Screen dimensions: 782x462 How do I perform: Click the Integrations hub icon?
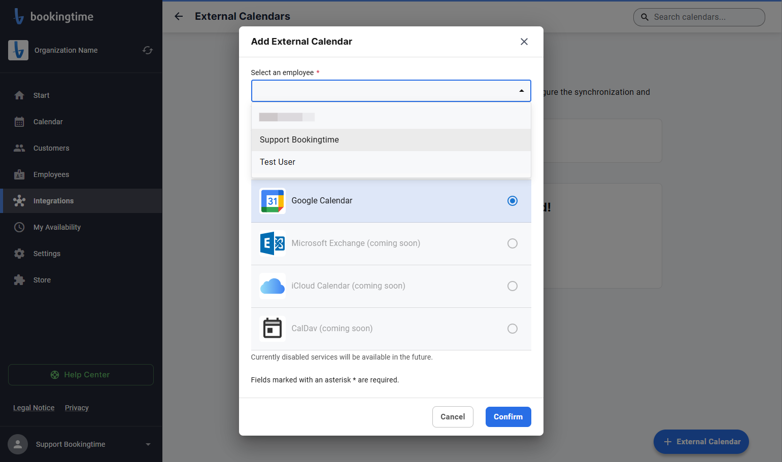tap(19, 201)
